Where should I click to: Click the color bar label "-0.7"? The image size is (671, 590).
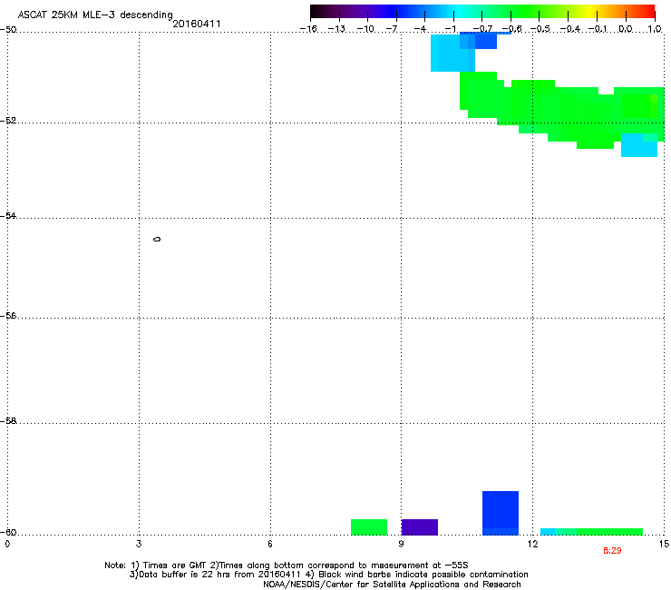click(x=481, y=29)
